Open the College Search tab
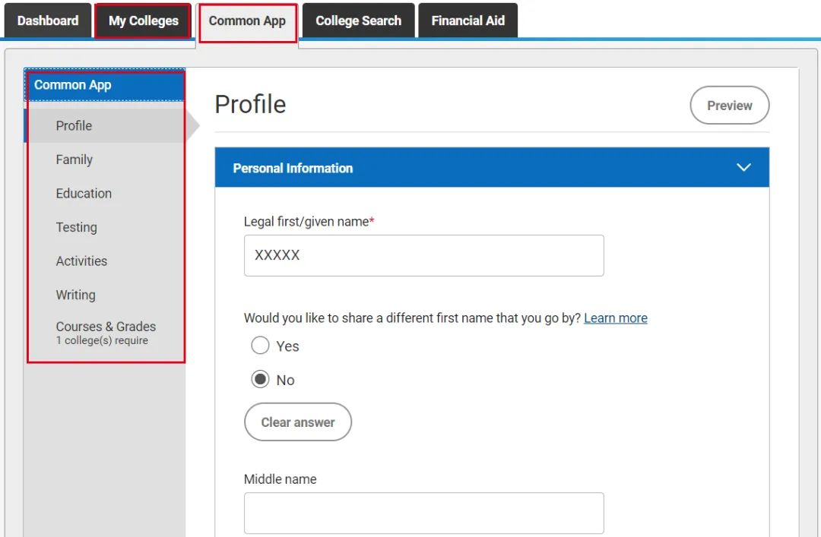 [358, 21]
